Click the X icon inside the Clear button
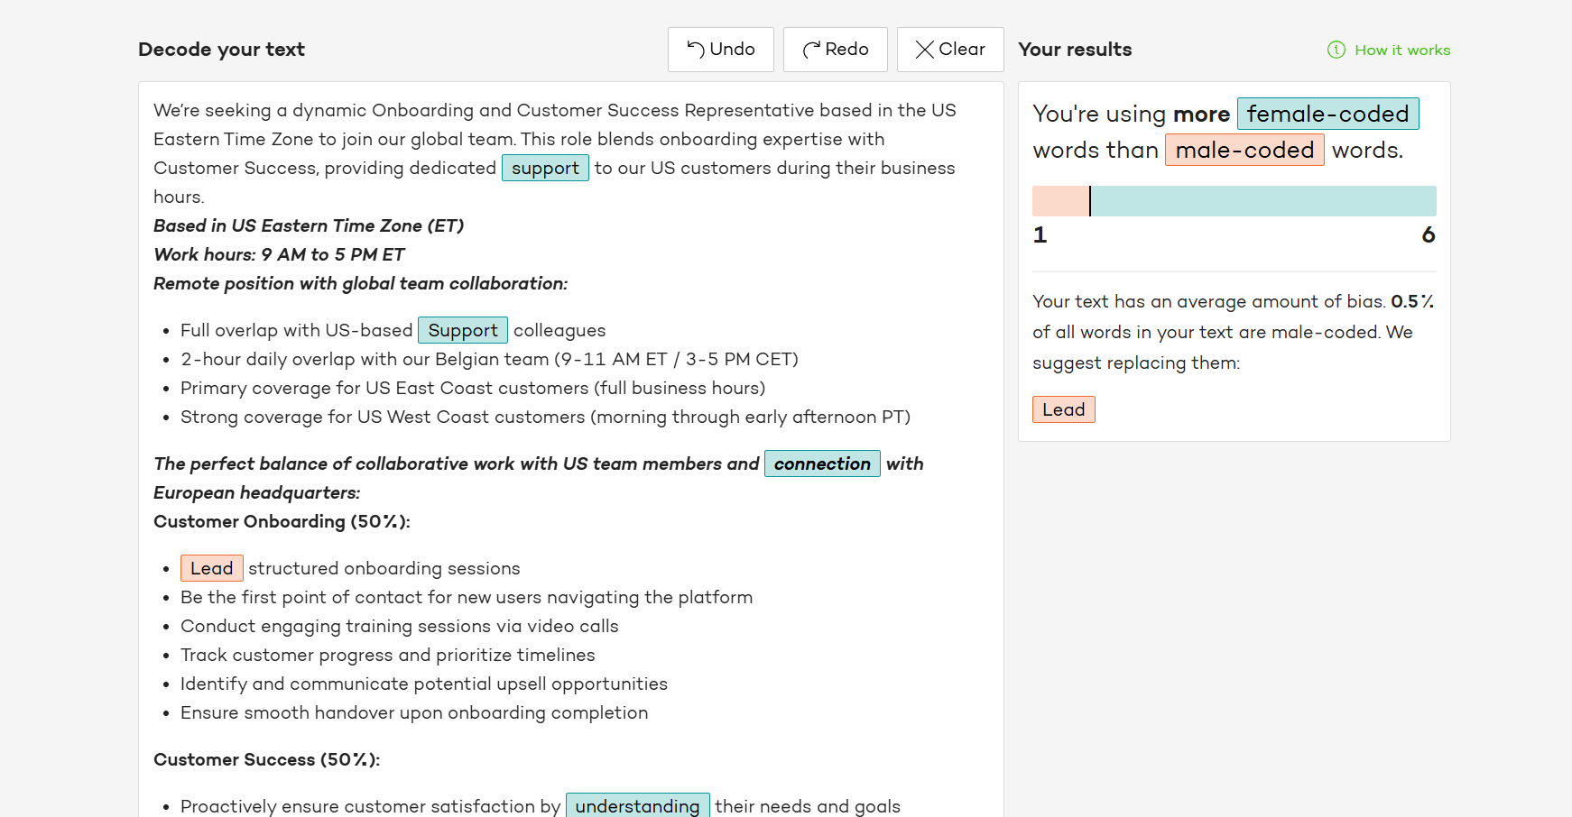This screenshot has height=817, width=1572. point(923,50)
